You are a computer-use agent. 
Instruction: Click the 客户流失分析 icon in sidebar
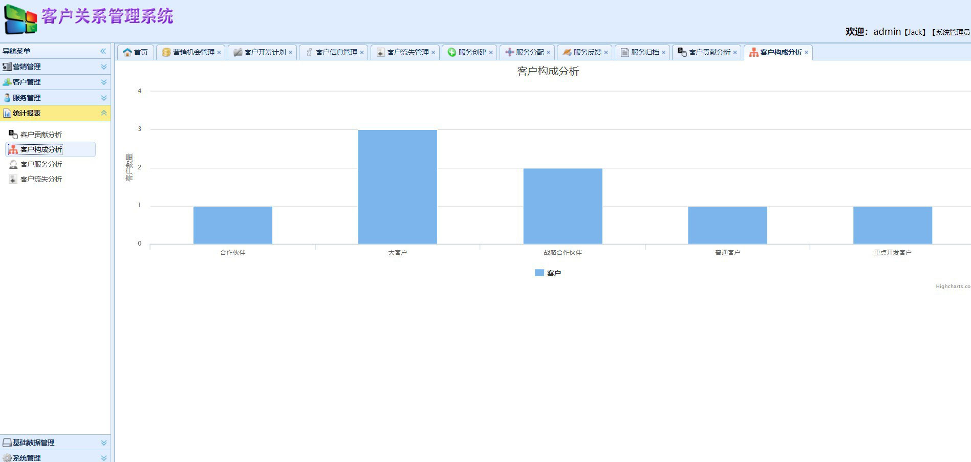tap(13, 179)
